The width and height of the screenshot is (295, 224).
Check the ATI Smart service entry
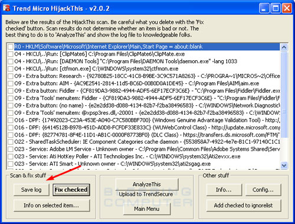point(11,164)
